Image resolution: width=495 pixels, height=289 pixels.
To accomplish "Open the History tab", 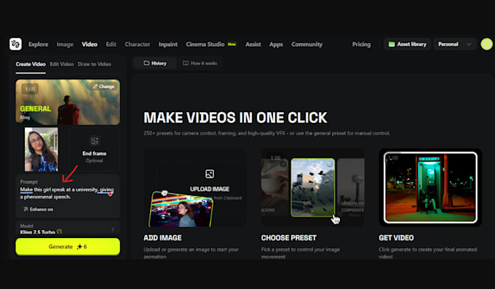I will [x=154, y=63].
